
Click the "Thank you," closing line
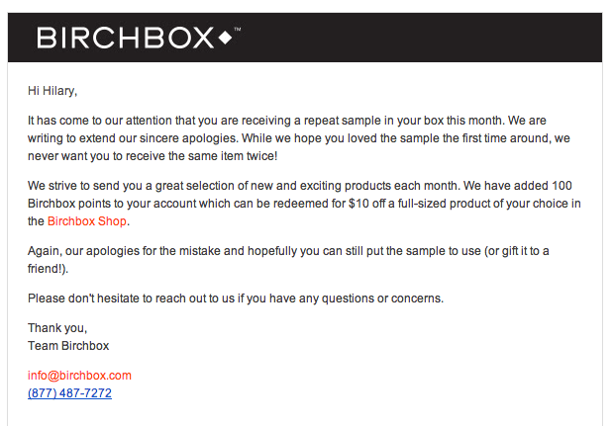coord(57,328)
